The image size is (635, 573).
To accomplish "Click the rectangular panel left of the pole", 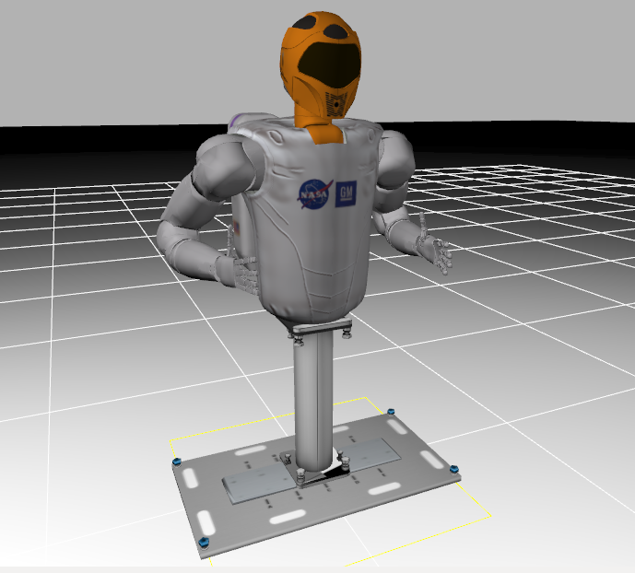I will pyautogui.click(x=258, y=481).
